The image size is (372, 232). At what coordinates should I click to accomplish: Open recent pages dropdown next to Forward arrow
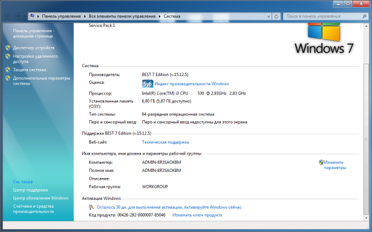(x=25, y=17)
